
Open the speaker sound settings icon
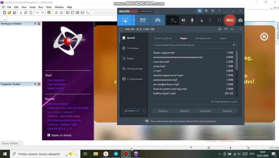click(x=183, y=20)
